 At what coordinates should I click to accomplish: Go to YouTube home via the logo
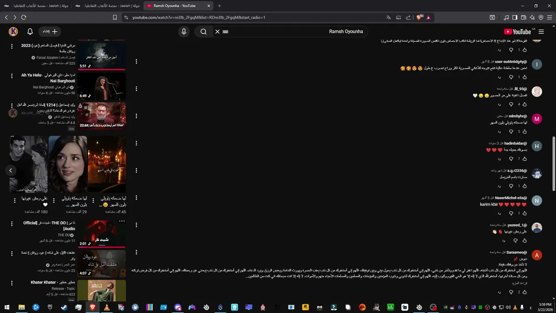point(517,31)
